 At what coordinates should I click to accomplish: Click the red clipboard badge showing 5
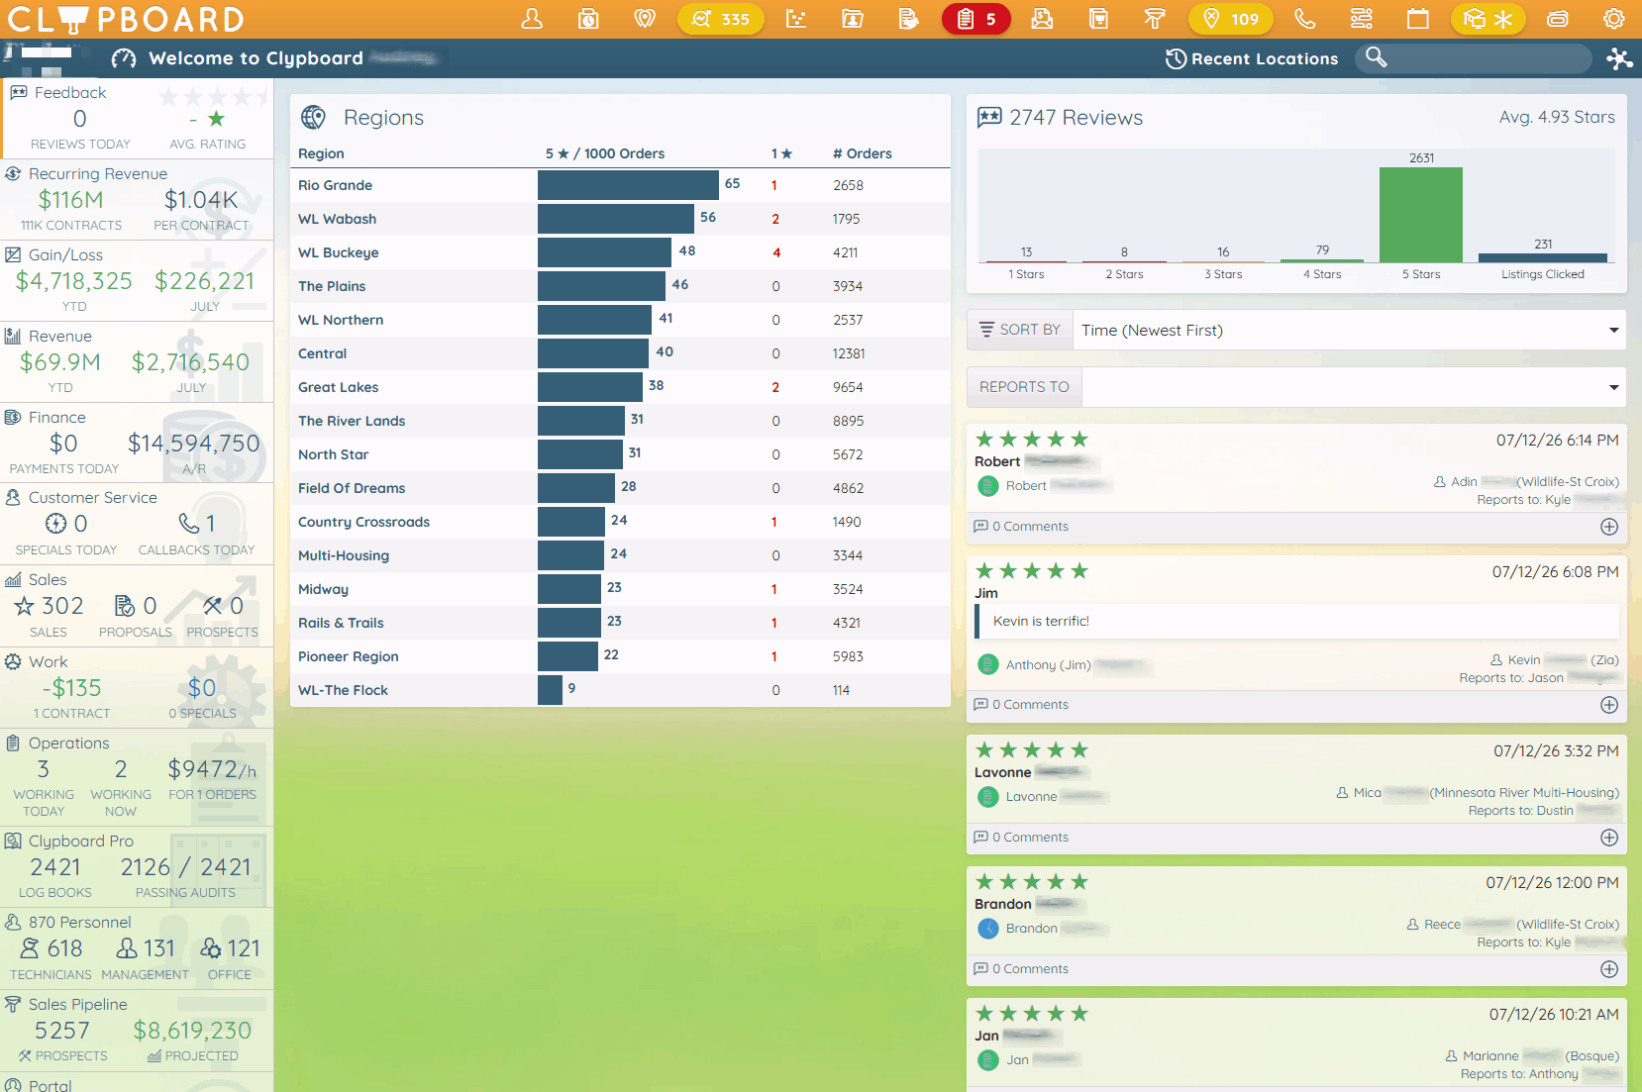coord(976,19)
